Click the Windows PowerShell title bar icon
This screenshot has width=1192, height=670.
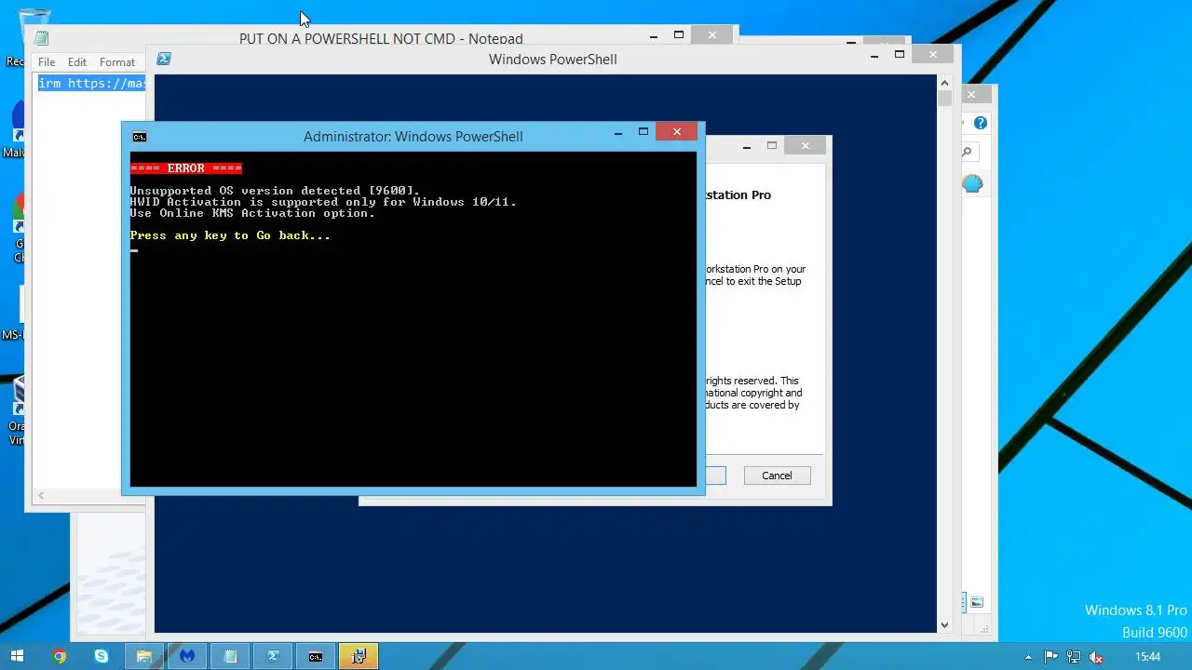pos(164,59)
